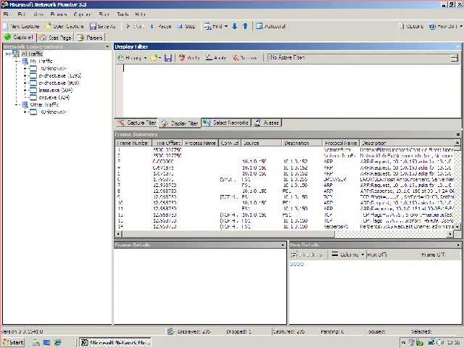Open the Find tool in the toolbar
The image size is (464, 348).
(x=212, y=26)
